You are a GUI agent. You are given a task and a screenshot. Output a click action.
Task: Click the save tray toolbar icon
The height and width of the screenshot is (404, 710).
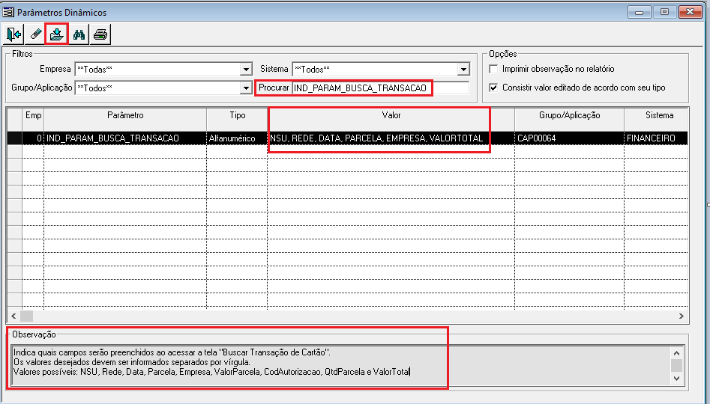point(56,34)
